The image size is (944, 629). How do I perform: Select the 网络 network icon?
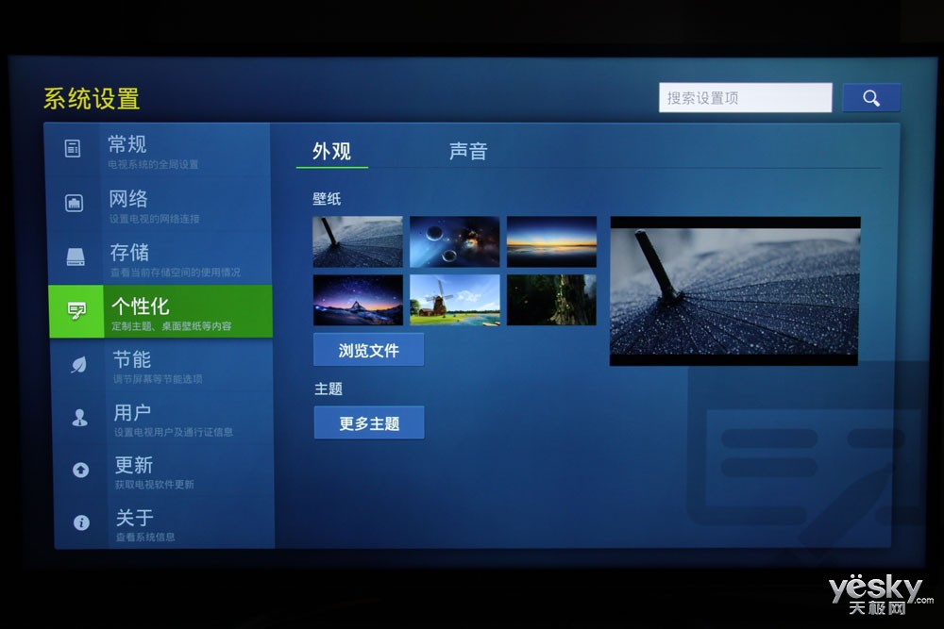pyautogui.click(x=74, y=203)
